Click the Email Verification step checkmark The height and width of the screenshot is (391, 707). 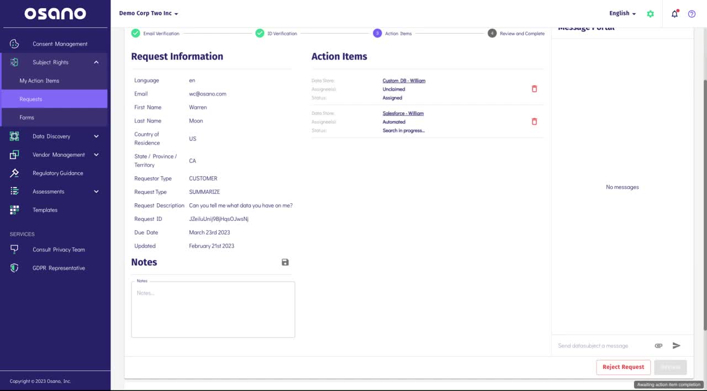[135, 33]
